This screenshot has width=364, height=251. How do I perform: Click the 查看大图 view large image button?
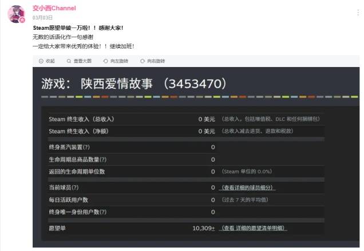[79, 61]
